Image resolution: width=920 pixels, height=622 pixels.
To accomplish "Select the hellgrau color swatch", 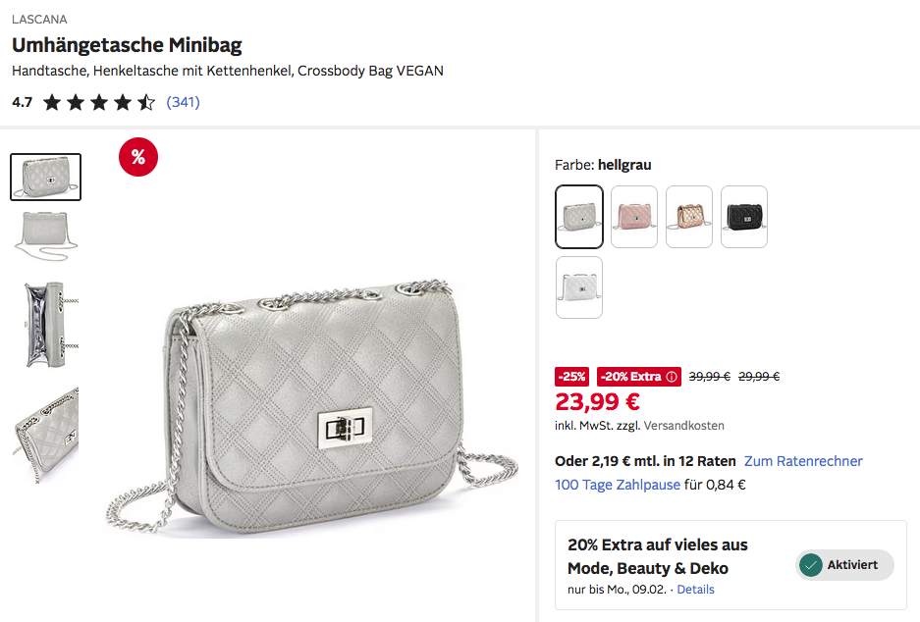I will click(x=579, y=217).
